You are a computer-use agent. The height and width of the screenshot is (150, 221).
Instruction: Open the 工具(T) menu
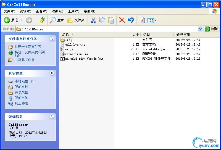coord(73,11)
